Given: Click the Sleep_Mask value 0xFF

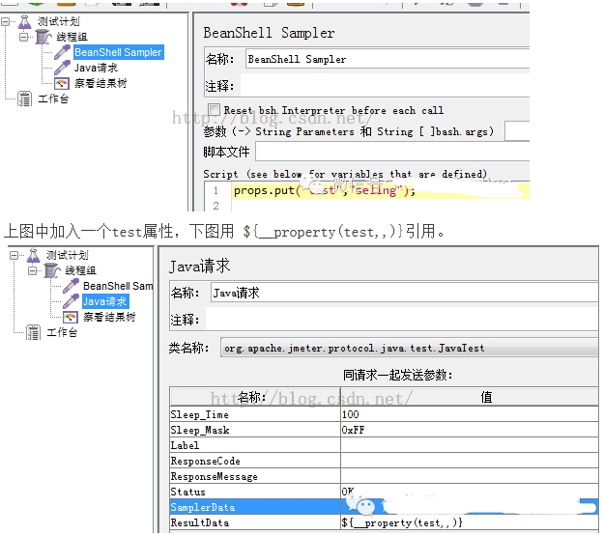Looking at the screenshot, I should [470, 430].
